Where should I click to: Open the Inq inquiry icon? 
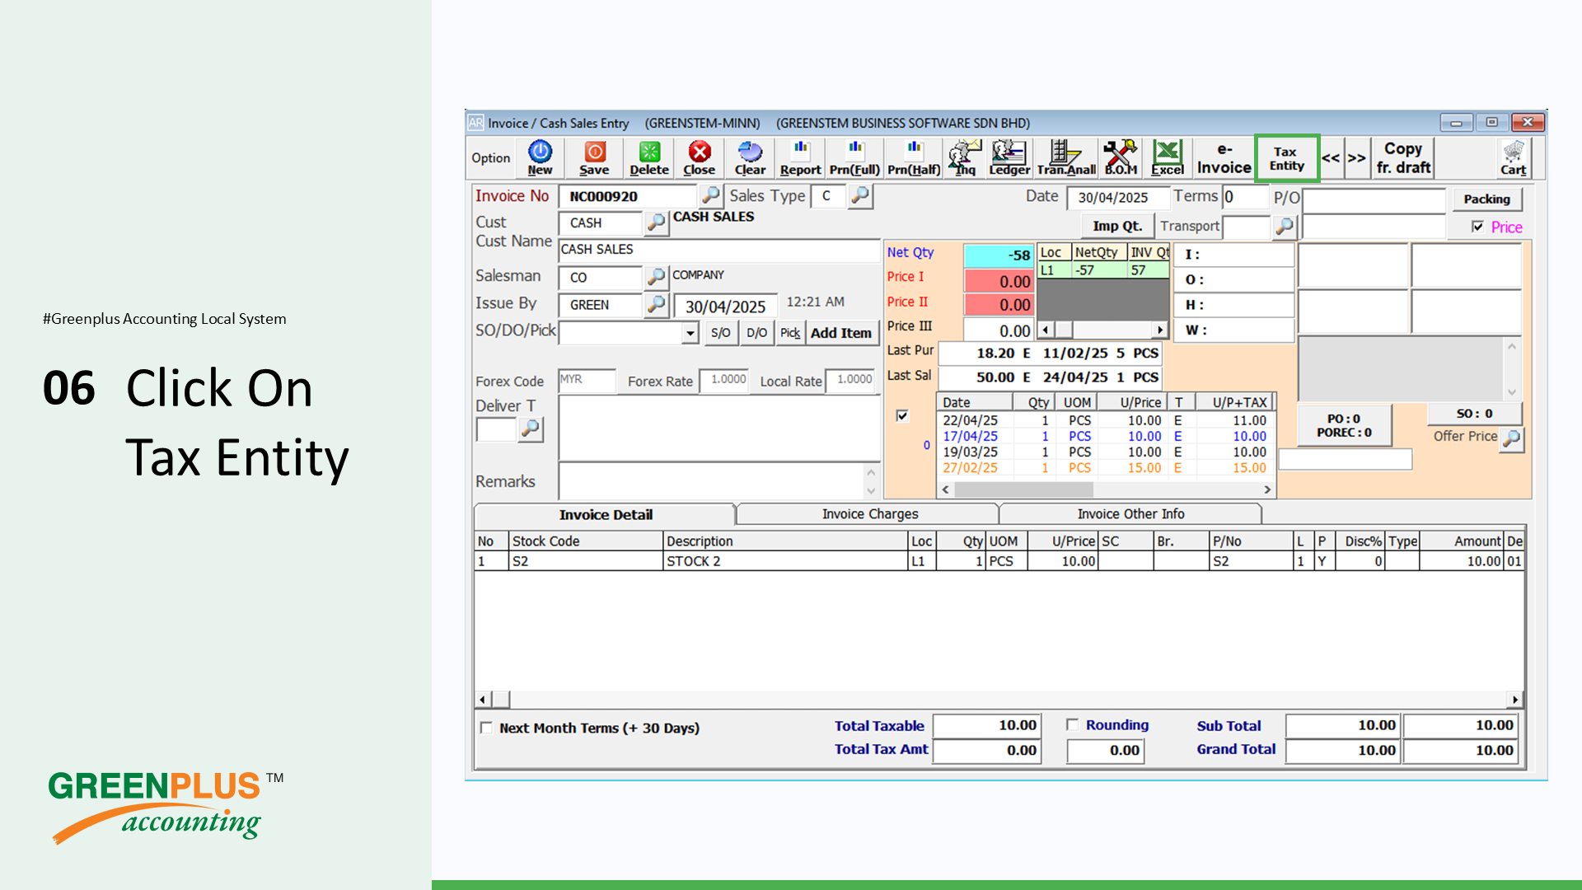click(x=965, y=157)
